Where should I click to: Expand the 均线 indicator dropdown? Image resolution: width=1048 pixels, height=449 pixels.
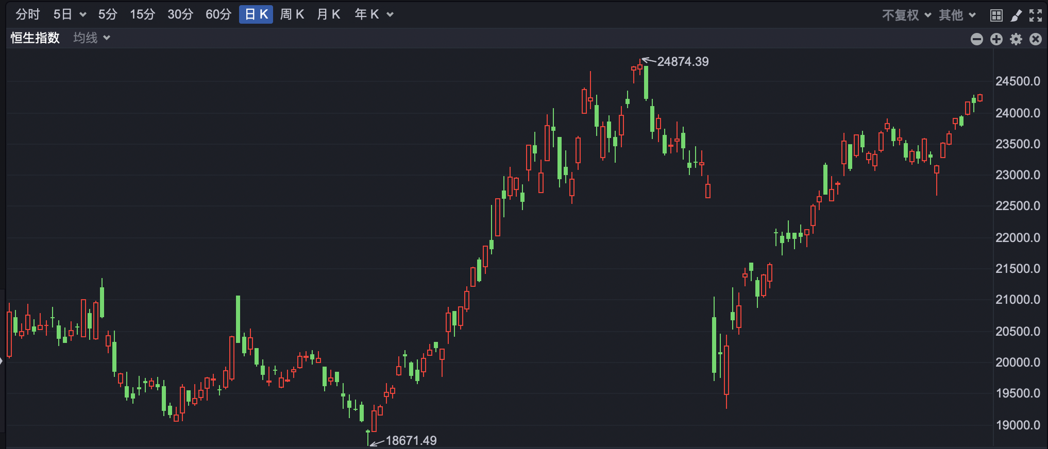pos(92,38)
